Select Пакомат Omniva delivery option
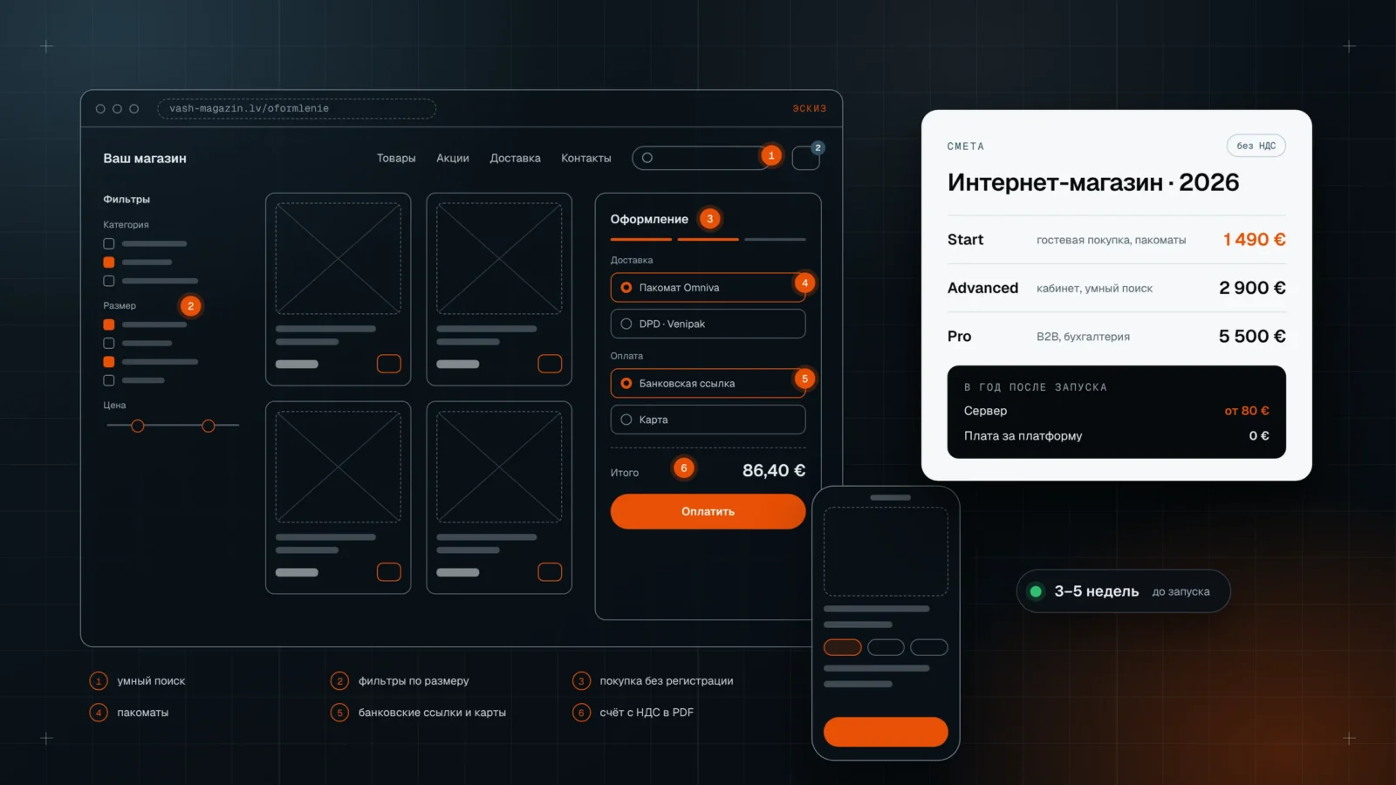 click(x=708, y=288)
